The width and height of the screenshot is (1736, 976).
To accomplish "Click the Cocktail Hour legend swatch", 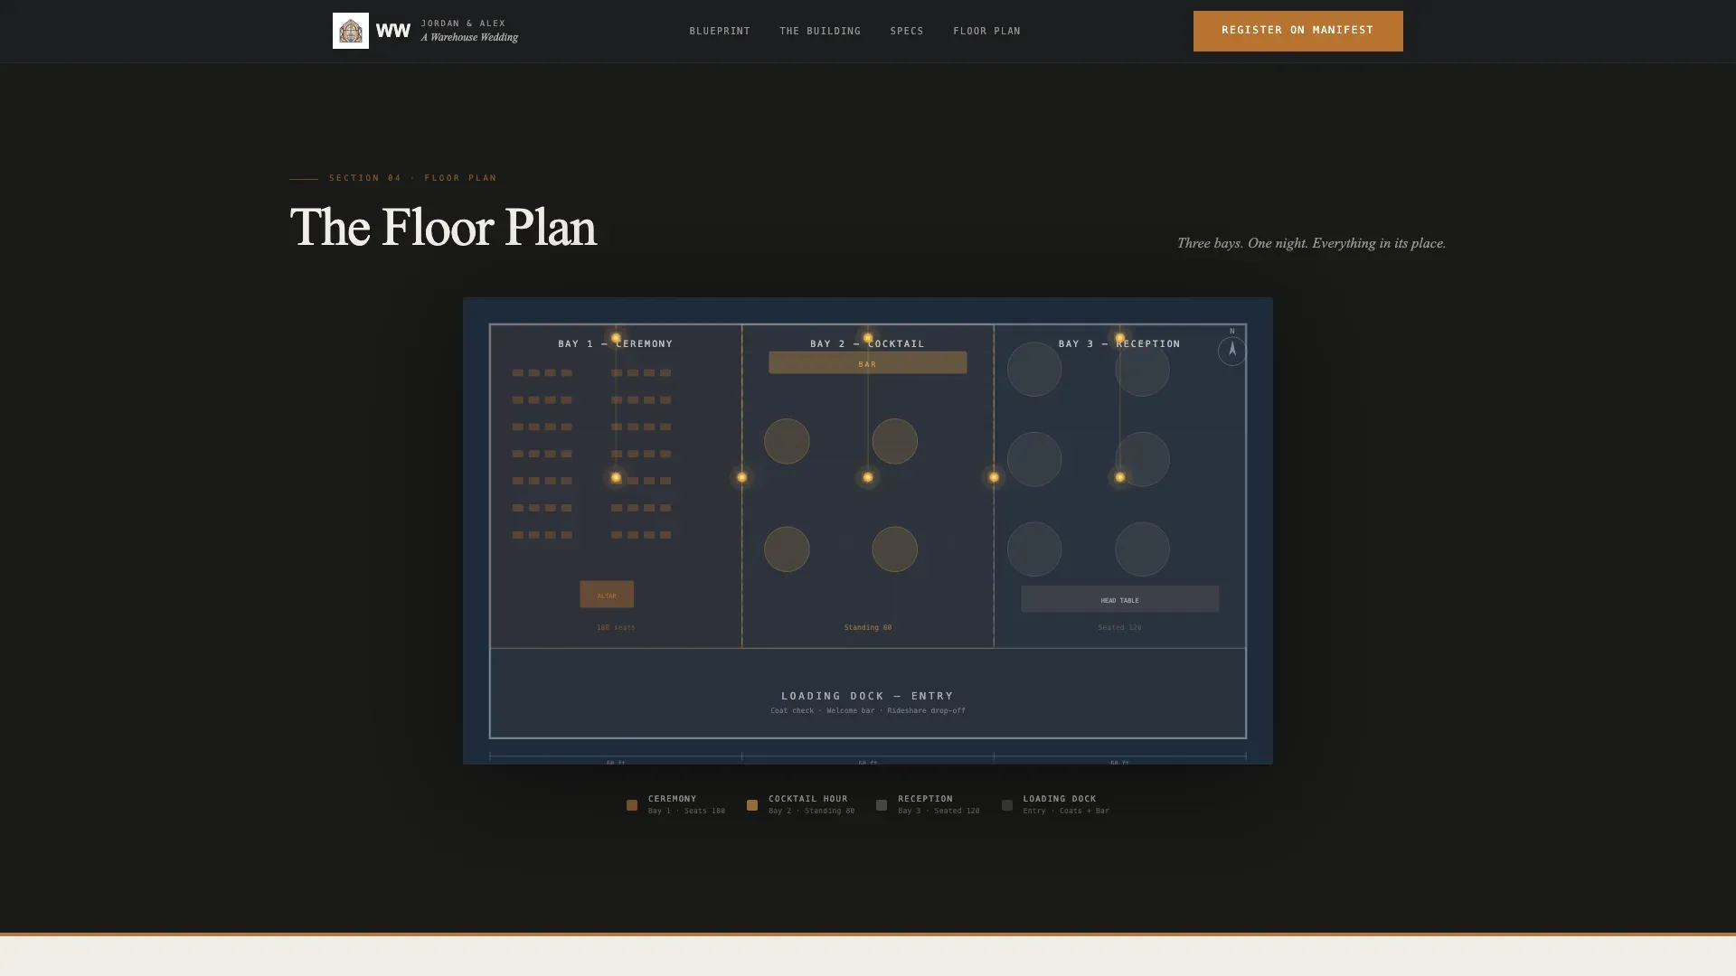I will click(x=752, y=804).
